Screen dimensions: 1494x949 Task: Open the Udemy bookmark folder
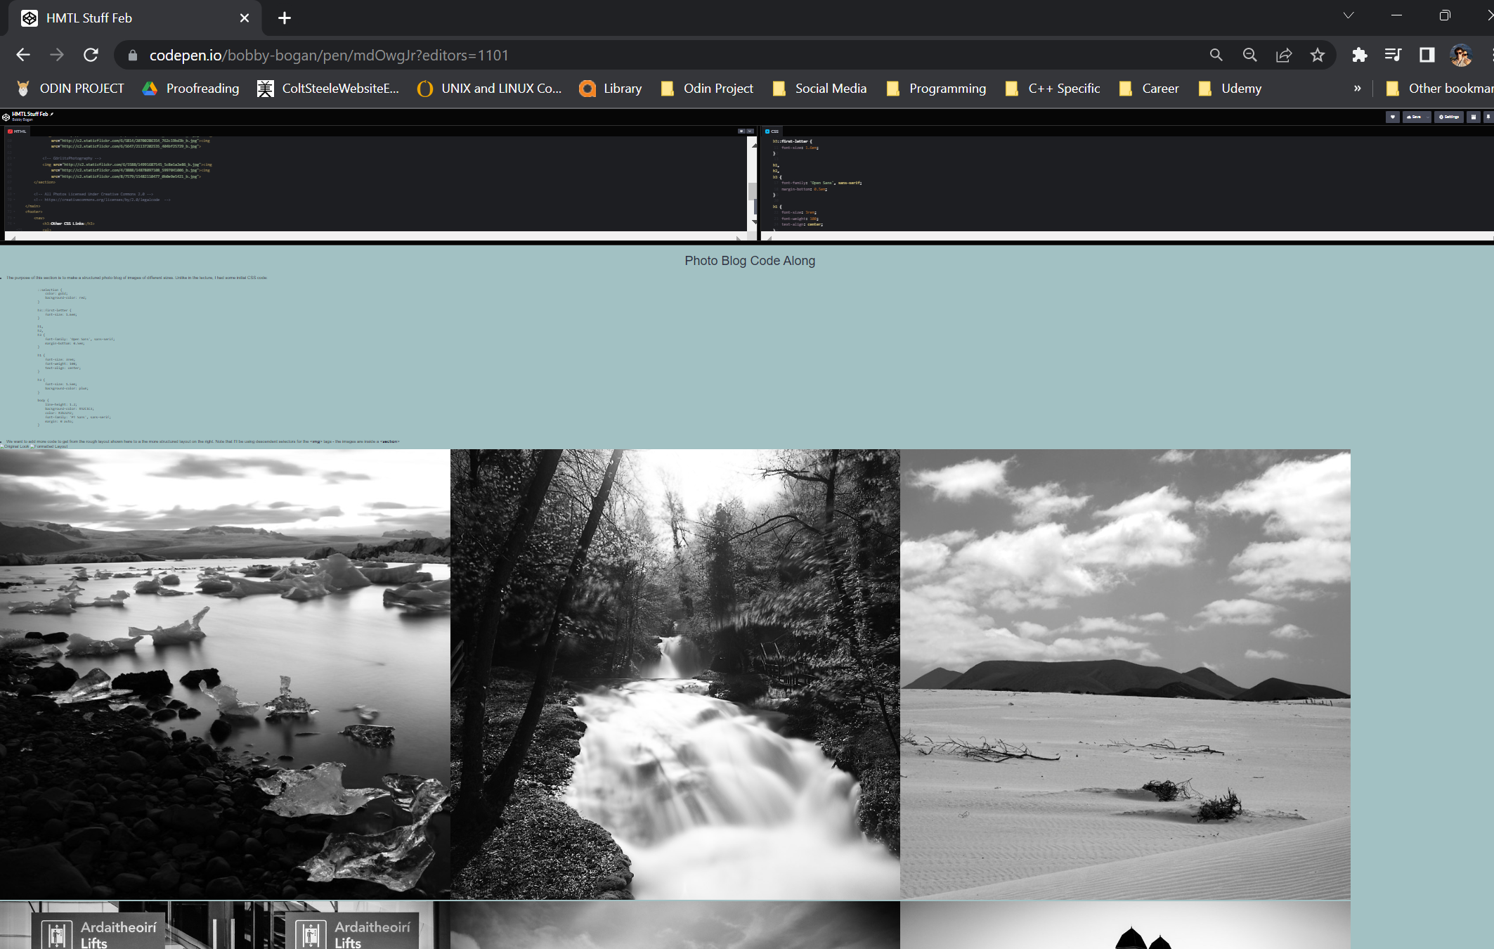click(1230, 89)
